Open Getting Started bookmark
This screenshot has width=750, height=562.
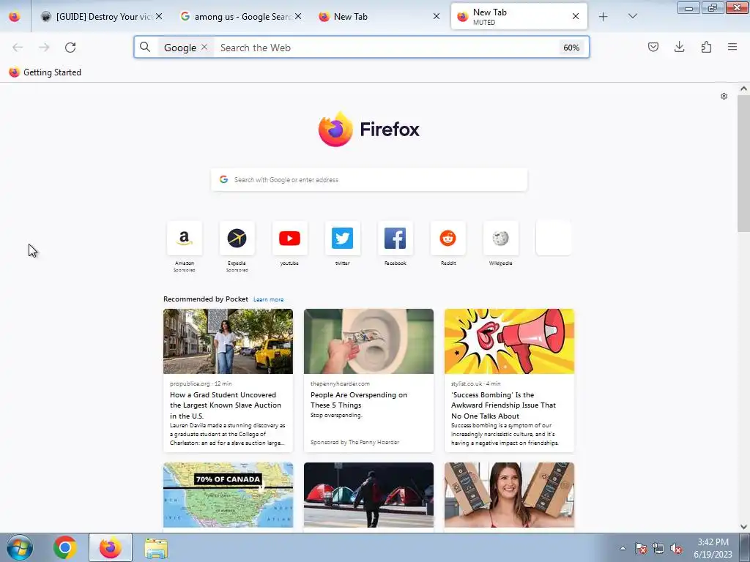coord(45,72)
